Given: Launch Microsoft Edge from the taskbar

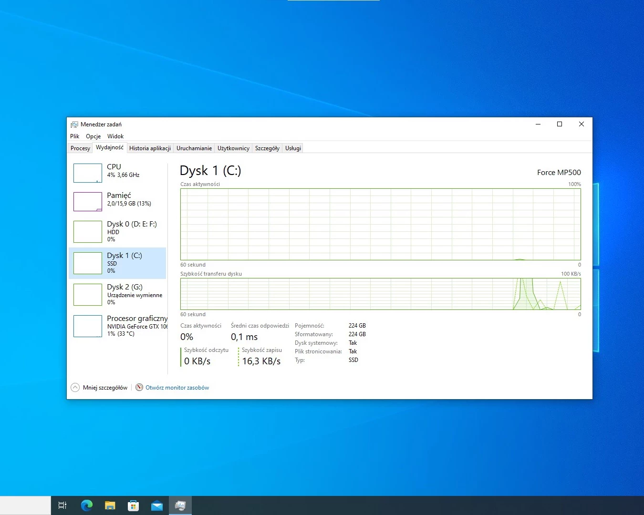Looking at the screenshot, I should [86, 505].
